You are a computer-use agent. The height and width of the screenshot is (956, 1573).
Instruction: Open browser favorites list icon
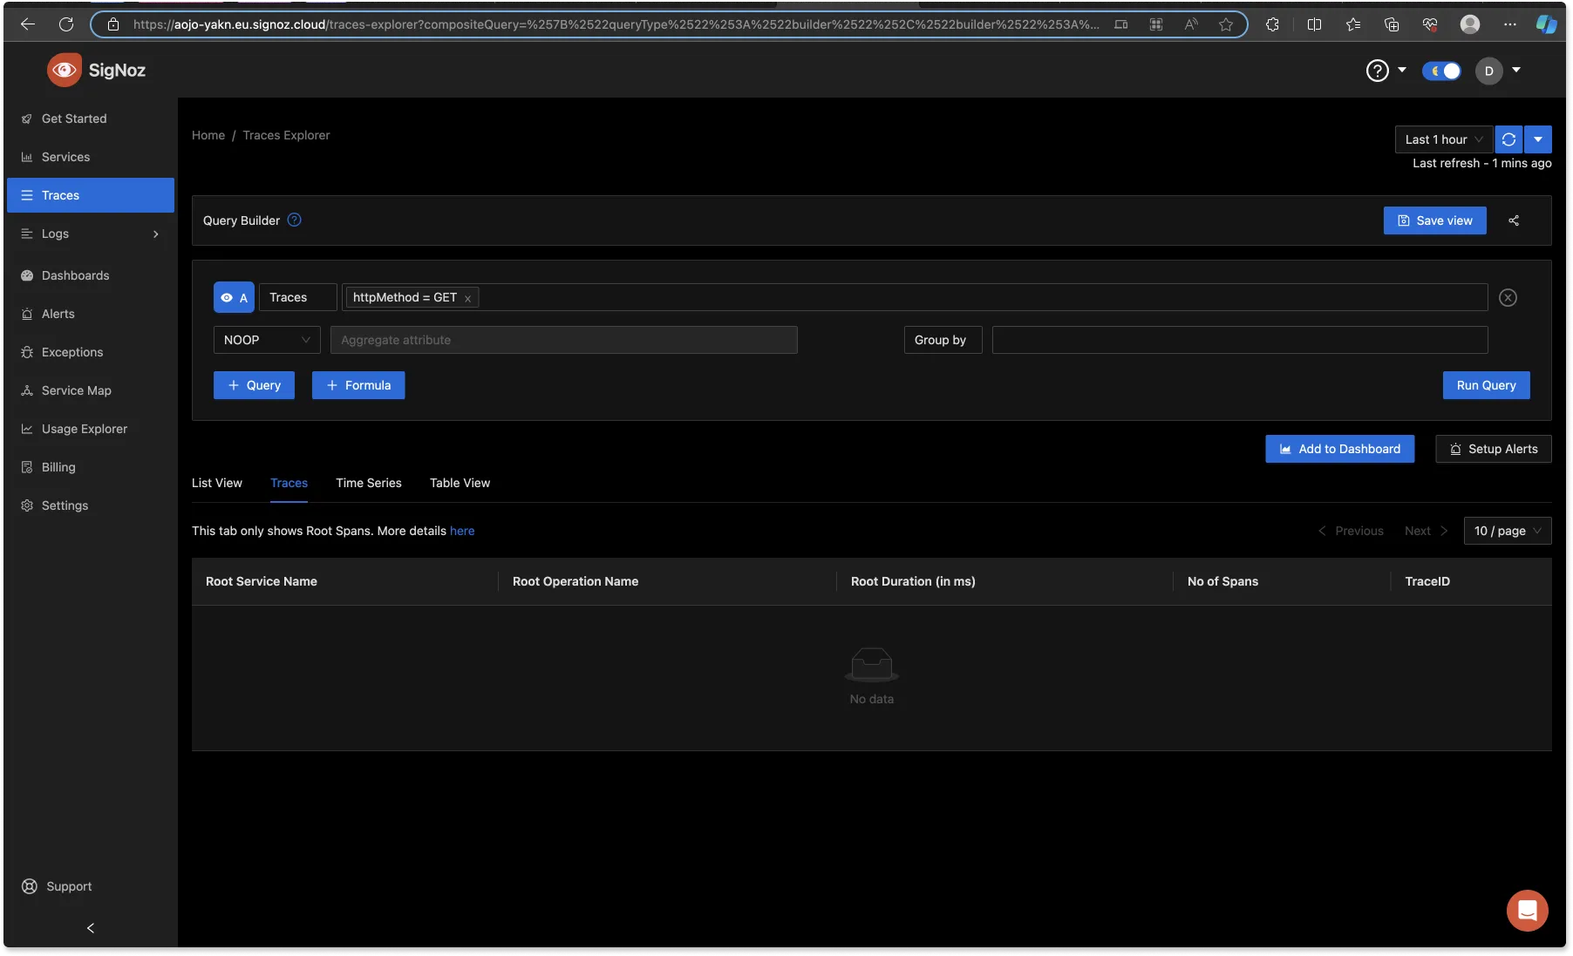click(x=1352, y=24)
